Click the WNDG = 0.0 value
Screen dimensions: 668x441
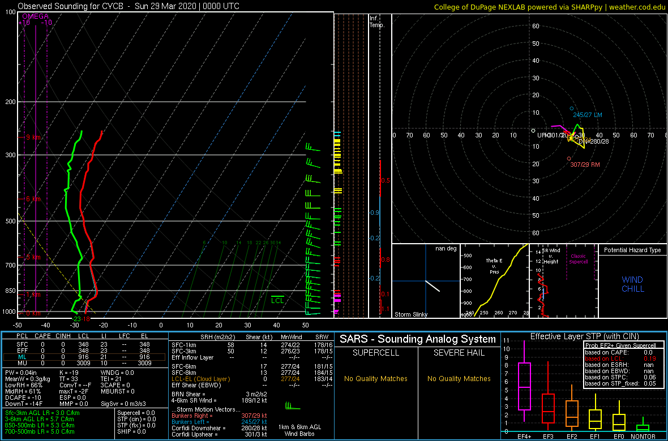(x=117, y=373)
